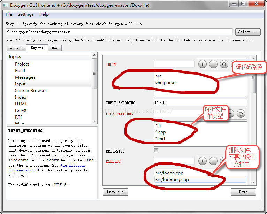The image size is (267, 214).
Task: Select the vhdlparser entry in INPUT list
Action: coord(166,83)
